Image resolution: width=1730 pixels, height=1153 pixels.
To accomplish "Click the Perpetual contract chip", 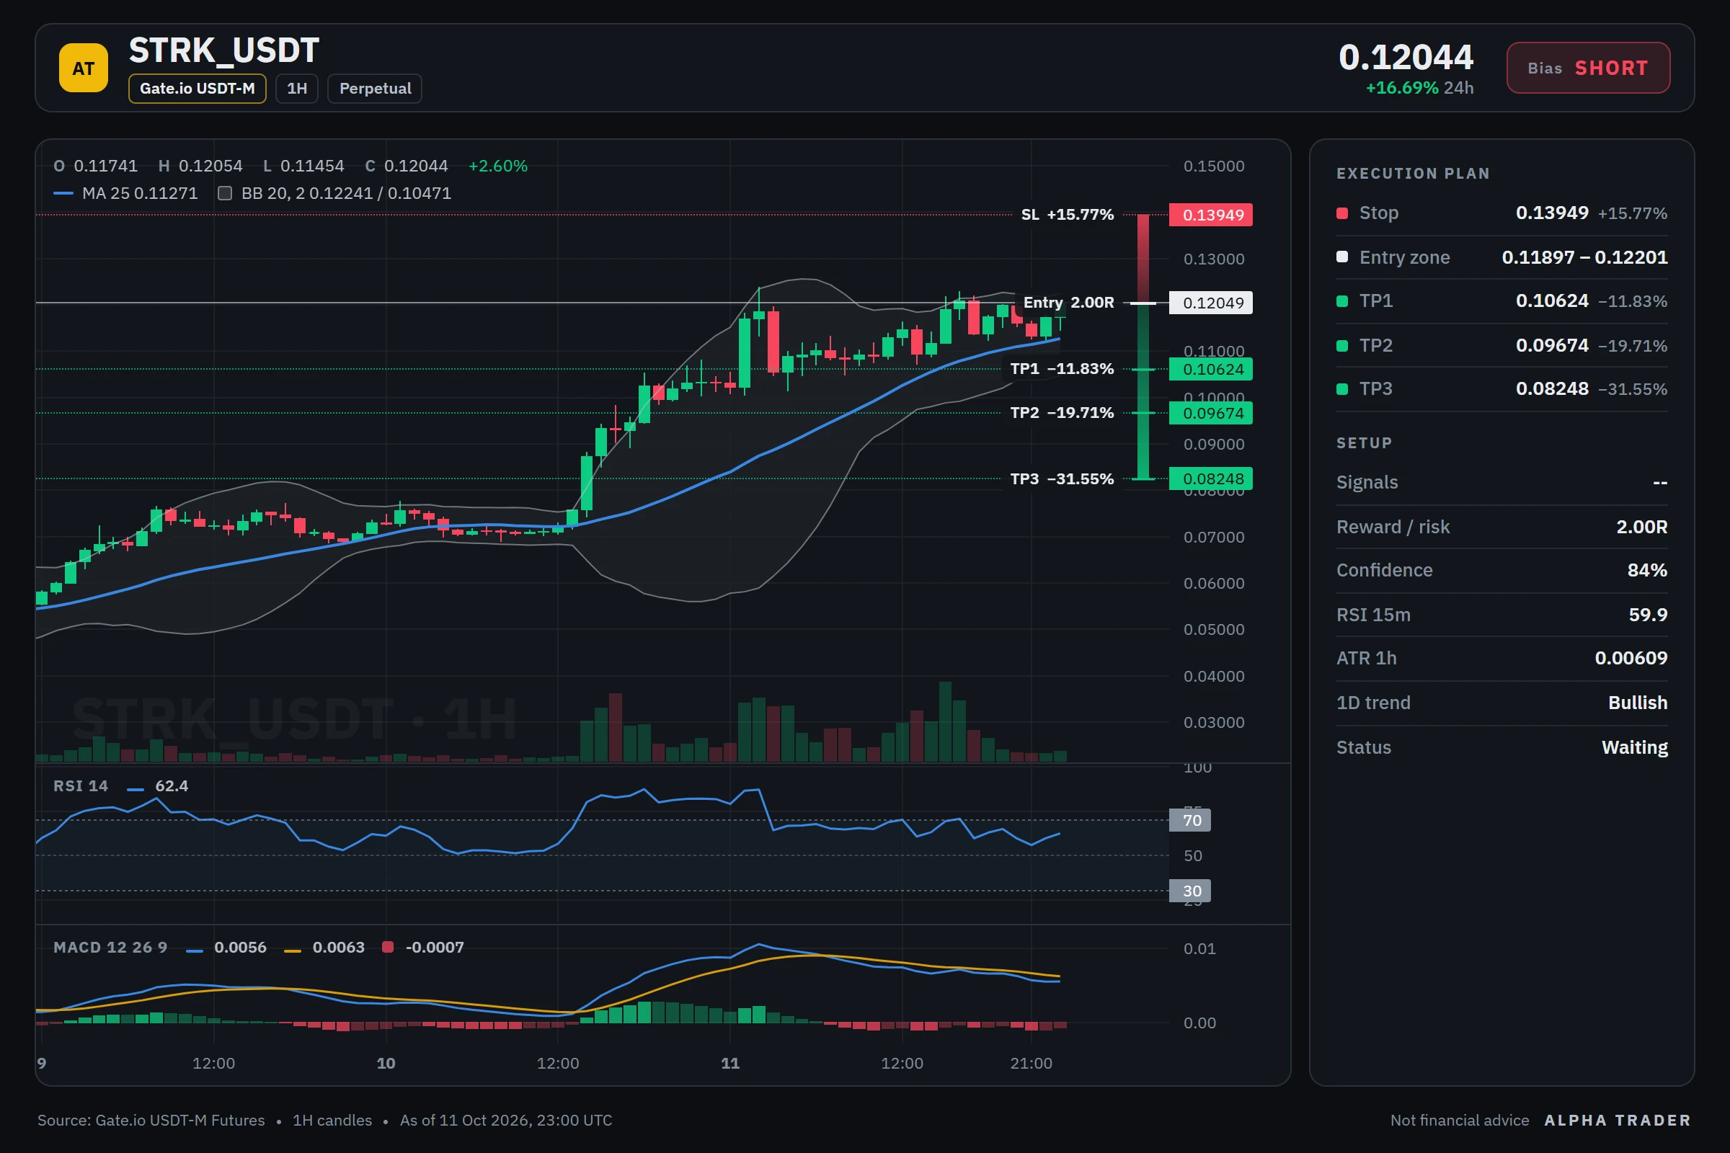I will tap(374, 88).
